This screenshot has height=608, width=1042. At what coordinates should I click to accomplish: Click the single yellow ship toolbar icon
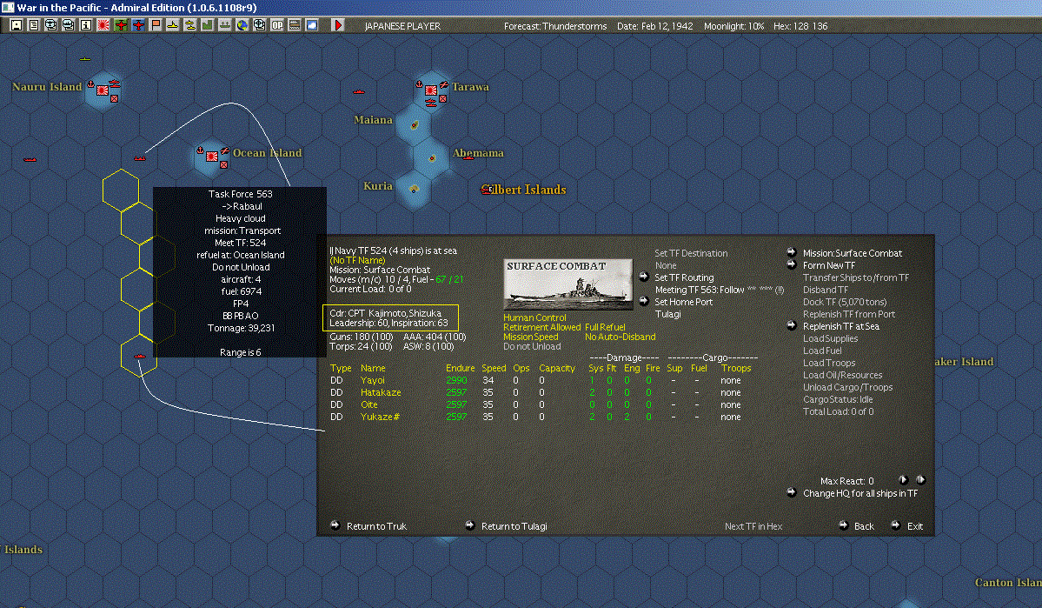tap(172, 25)
